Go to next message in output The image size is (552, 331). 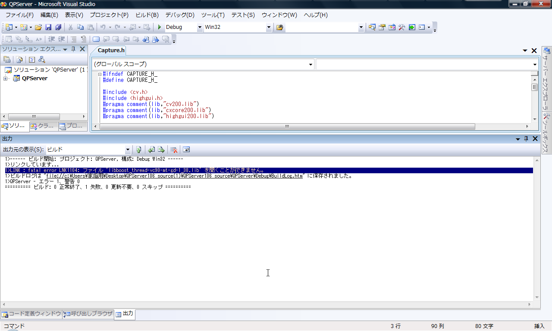pos(161,150)
